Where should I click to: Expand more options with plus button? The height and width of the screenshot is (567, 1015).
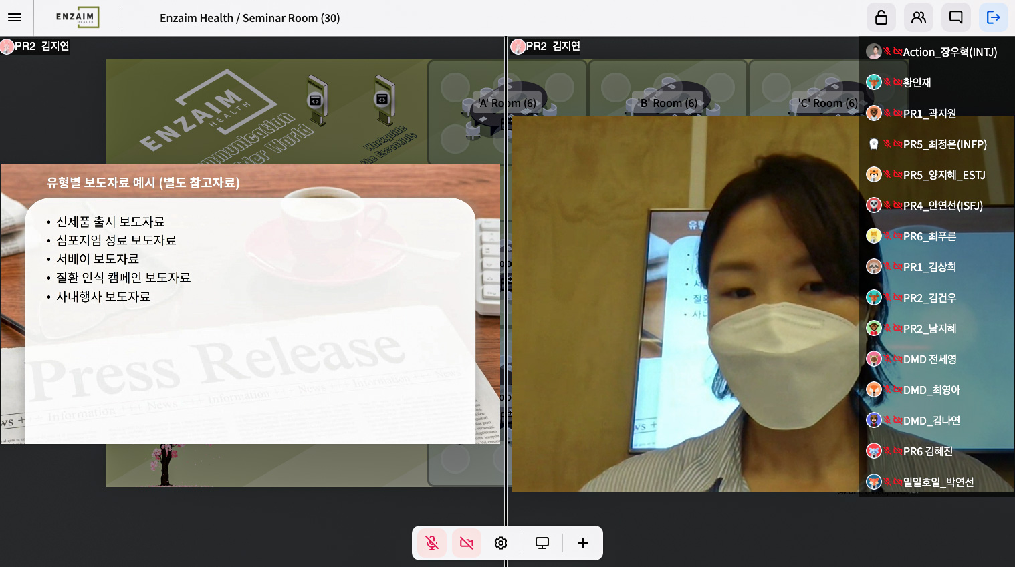(583, 543)
